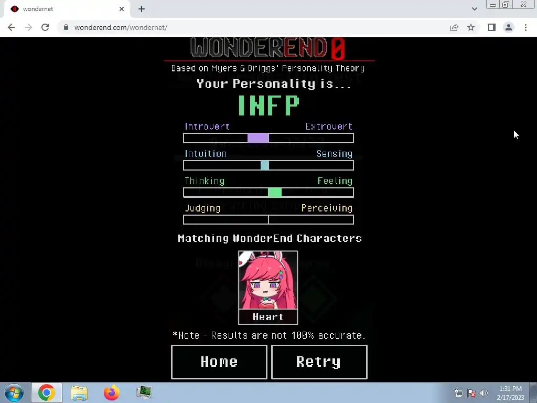Click the Intuition-Sensing result bar
537x403 pixels.
tap(268, 165)
